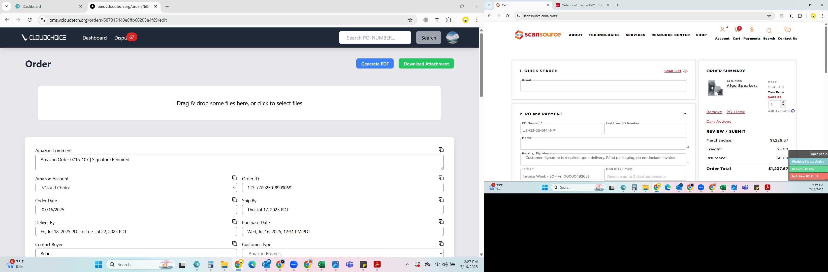Open the Amazon Account dropdown
Image resolution: width=828 pixels, height=272 pixels.
pos(136,188)
